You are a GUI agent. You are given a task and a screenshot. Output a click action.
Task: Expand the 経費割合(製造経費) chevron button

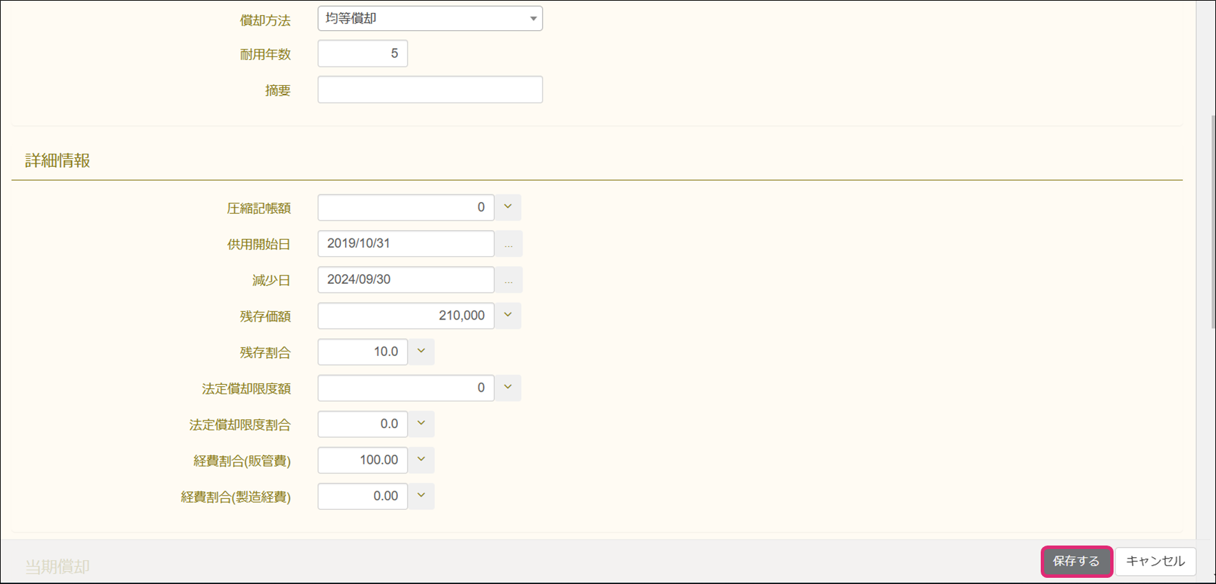421,496
